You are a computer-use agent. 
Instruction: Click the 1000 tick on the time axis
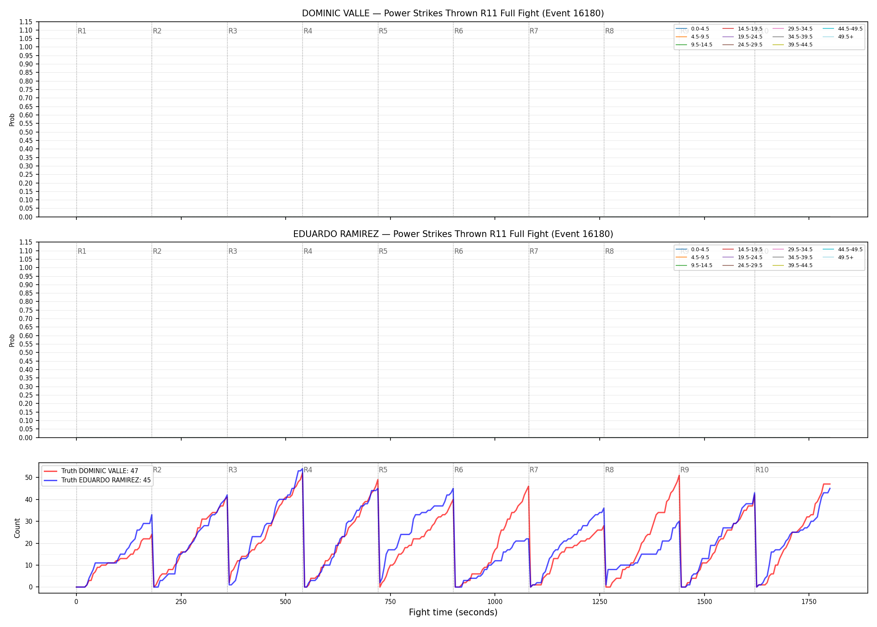(495, 602)
